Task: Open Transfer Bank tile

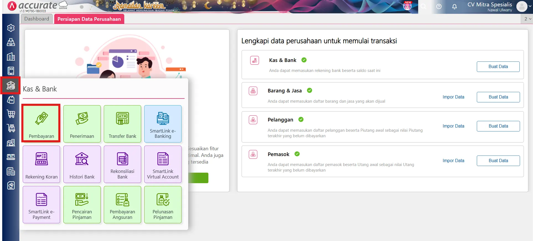Action: [x=122, y=124]
